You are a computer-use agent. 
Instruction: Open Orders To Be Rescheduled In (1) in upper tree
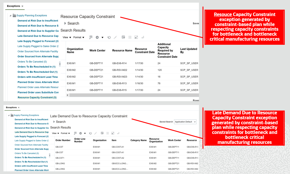36,67
